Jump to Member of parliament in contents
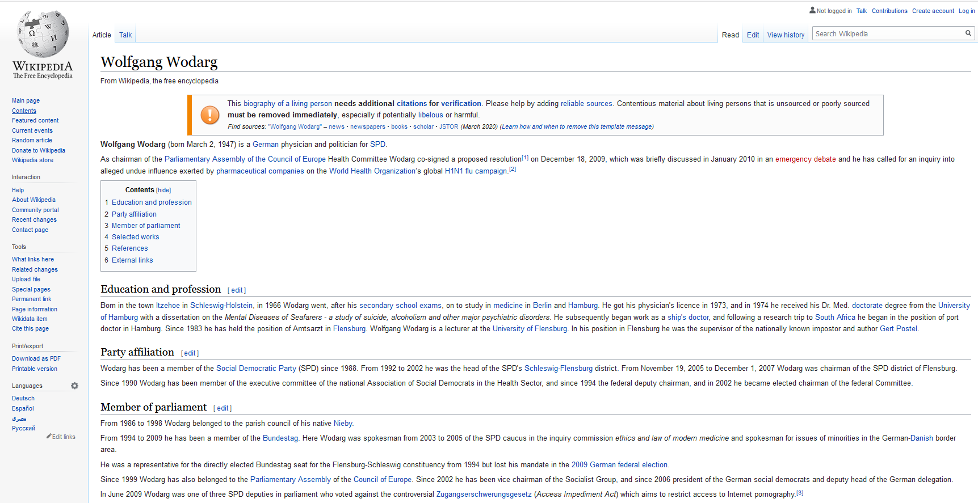 pyautogui.click(x=146, y=226)
